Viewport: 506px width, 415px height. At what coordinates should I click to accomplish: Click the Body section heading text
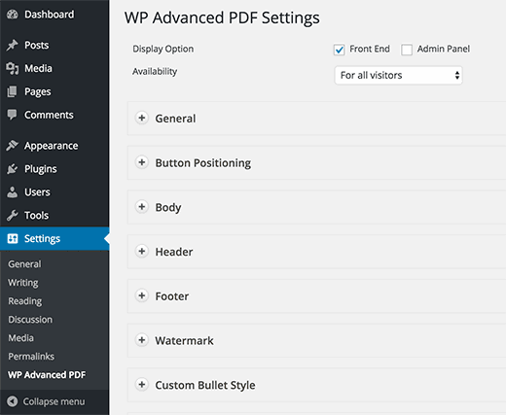coord(168,208)
